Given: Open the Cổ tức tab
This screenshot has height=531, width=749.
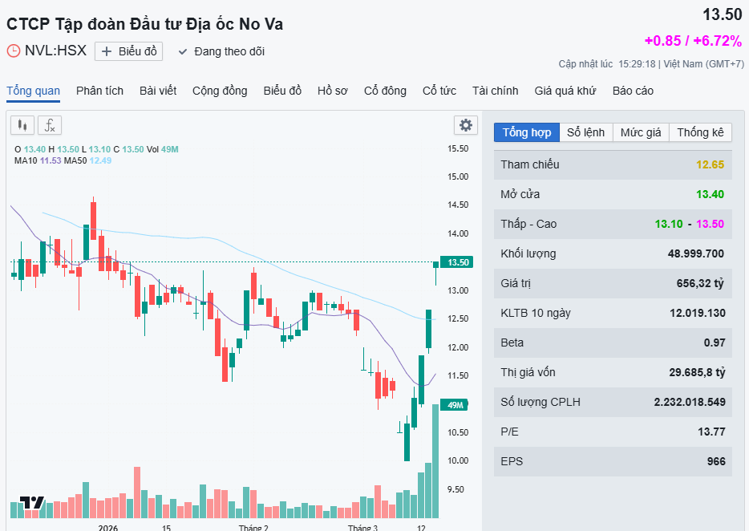Looking at the screenshot, I should (439, 91).
